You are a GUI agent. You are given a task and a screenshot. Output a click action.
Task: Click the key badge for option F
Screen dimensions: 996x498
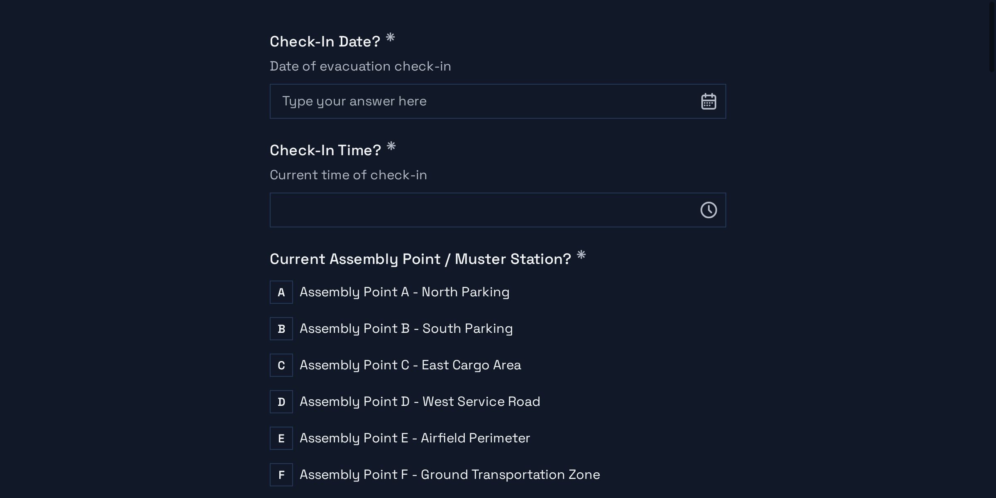tap(281, 475)
